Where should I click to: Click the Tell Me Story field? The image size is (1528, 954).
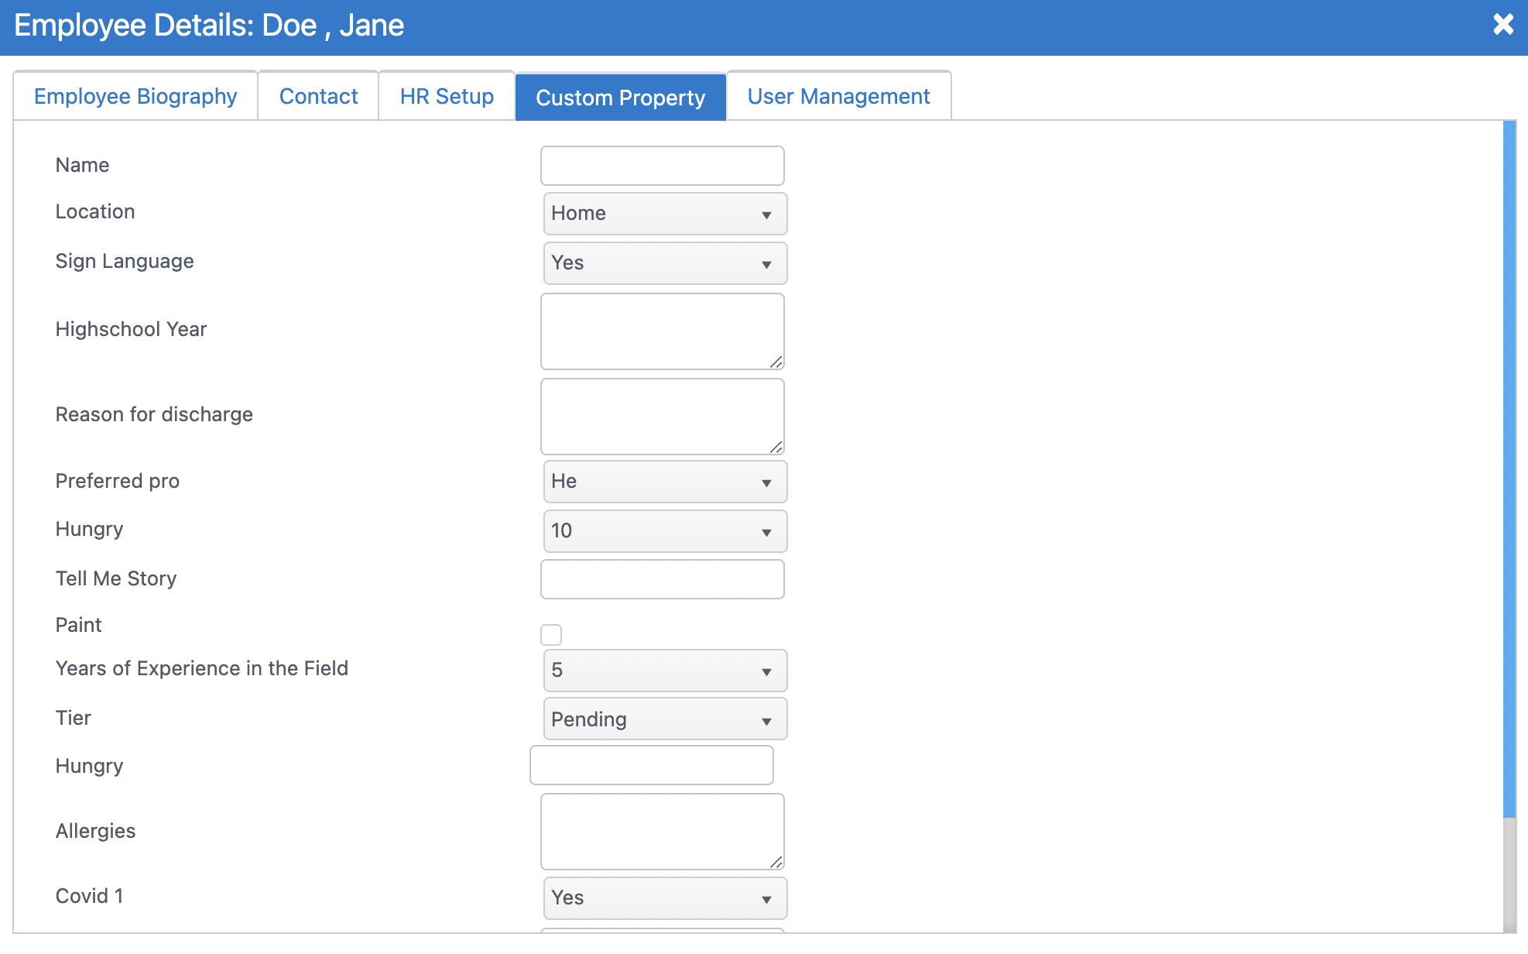pyautogui.click(x=662, y=579)
